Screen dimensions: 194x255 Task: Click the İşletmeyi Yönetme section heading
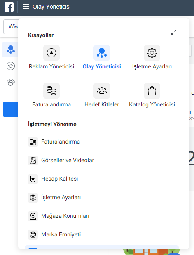click(52, 125)
